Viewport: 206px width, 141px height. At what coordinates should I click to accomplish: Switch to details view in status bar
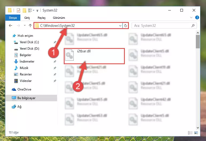coord(190,133)
